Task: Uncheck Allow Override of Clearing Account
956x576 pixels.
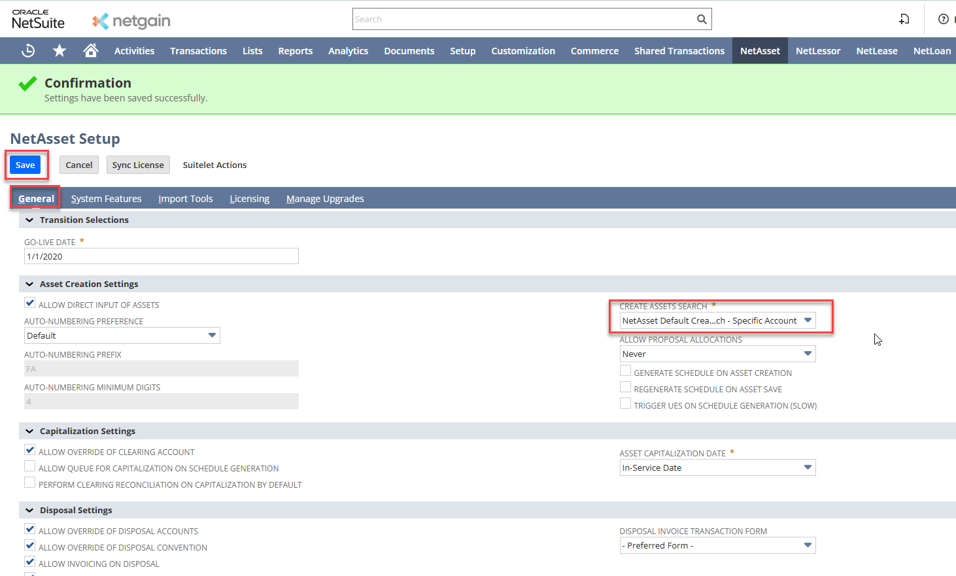Action: pos(30,450)
